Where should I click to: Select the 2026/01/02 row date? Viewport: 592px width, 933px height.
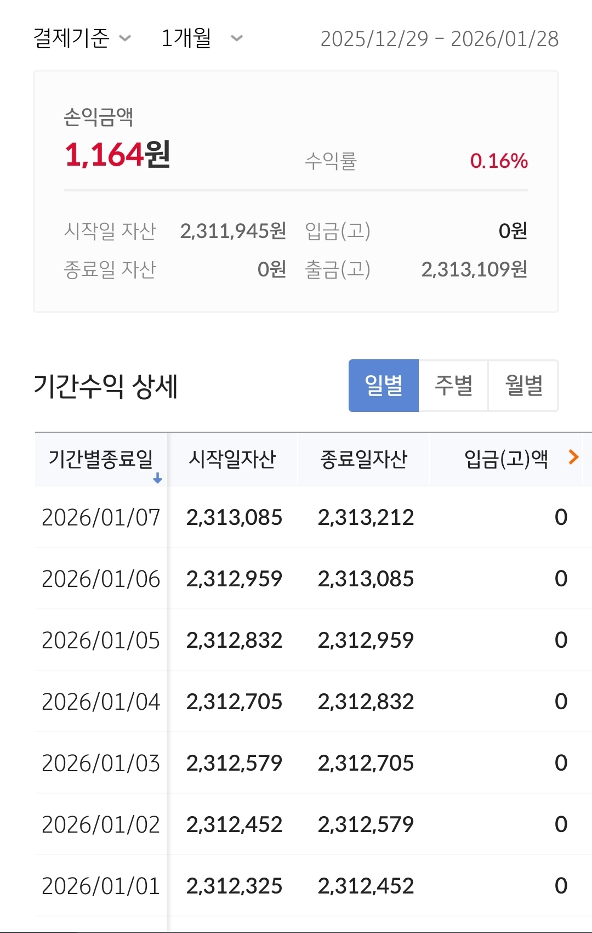[x=101, y=824]
